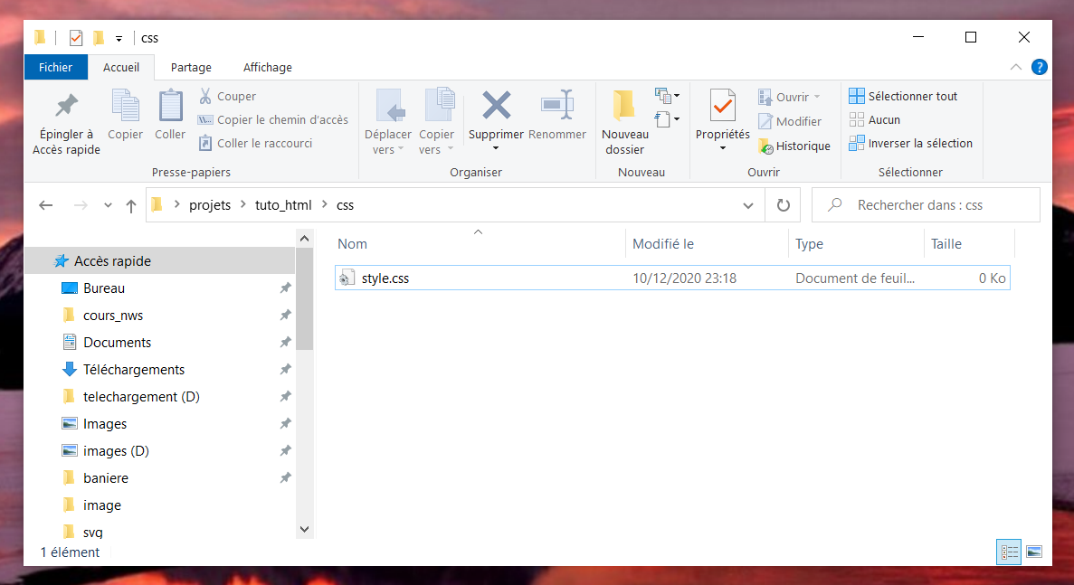1074x585 pixels.
Task: Pin folder to Accès rapide
Action: [66, 122]
